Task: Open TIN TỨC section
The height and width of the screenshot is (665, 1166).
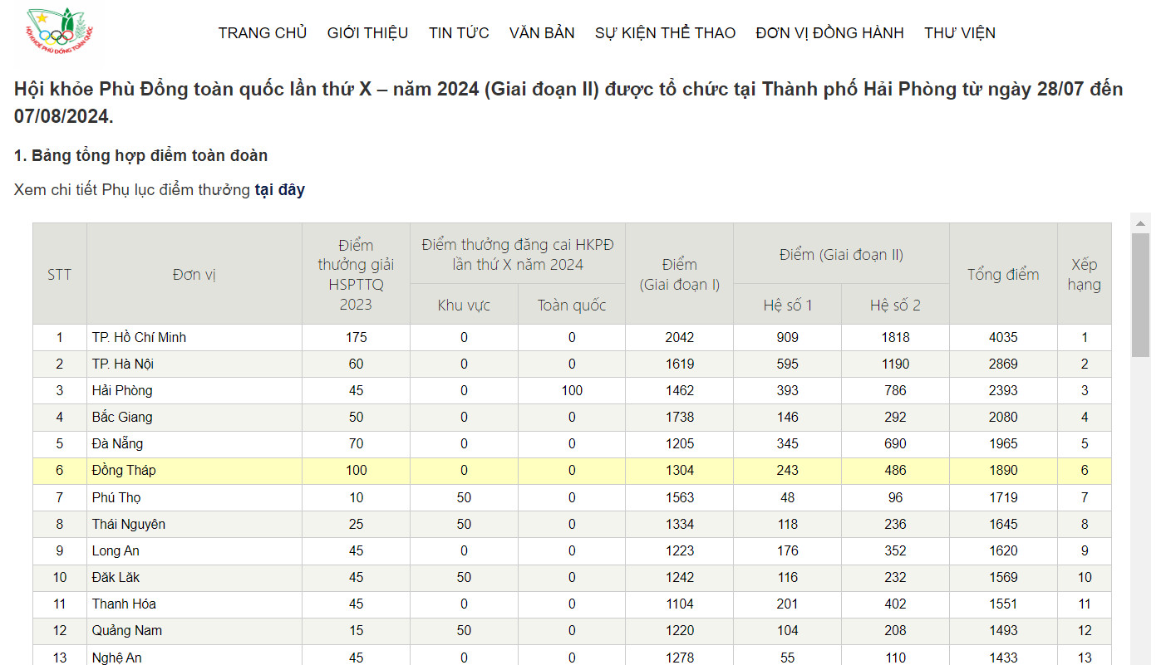Action: (x=459, y=33)
